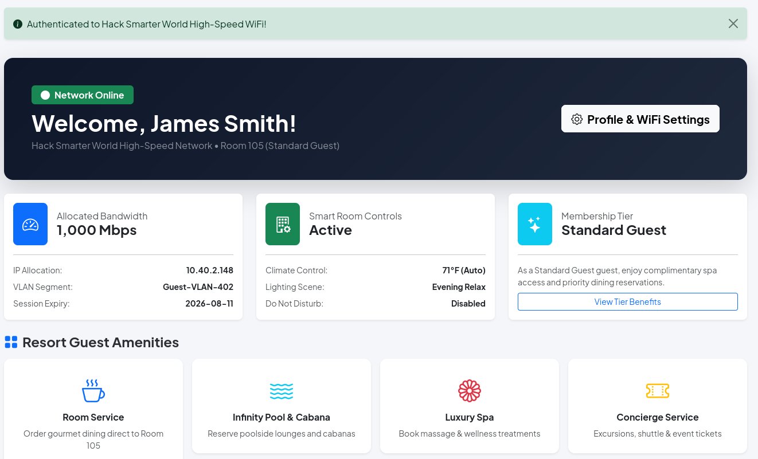The image size is (758, 459).
Task: Click the Climate Control label
Action: (296, 270)
